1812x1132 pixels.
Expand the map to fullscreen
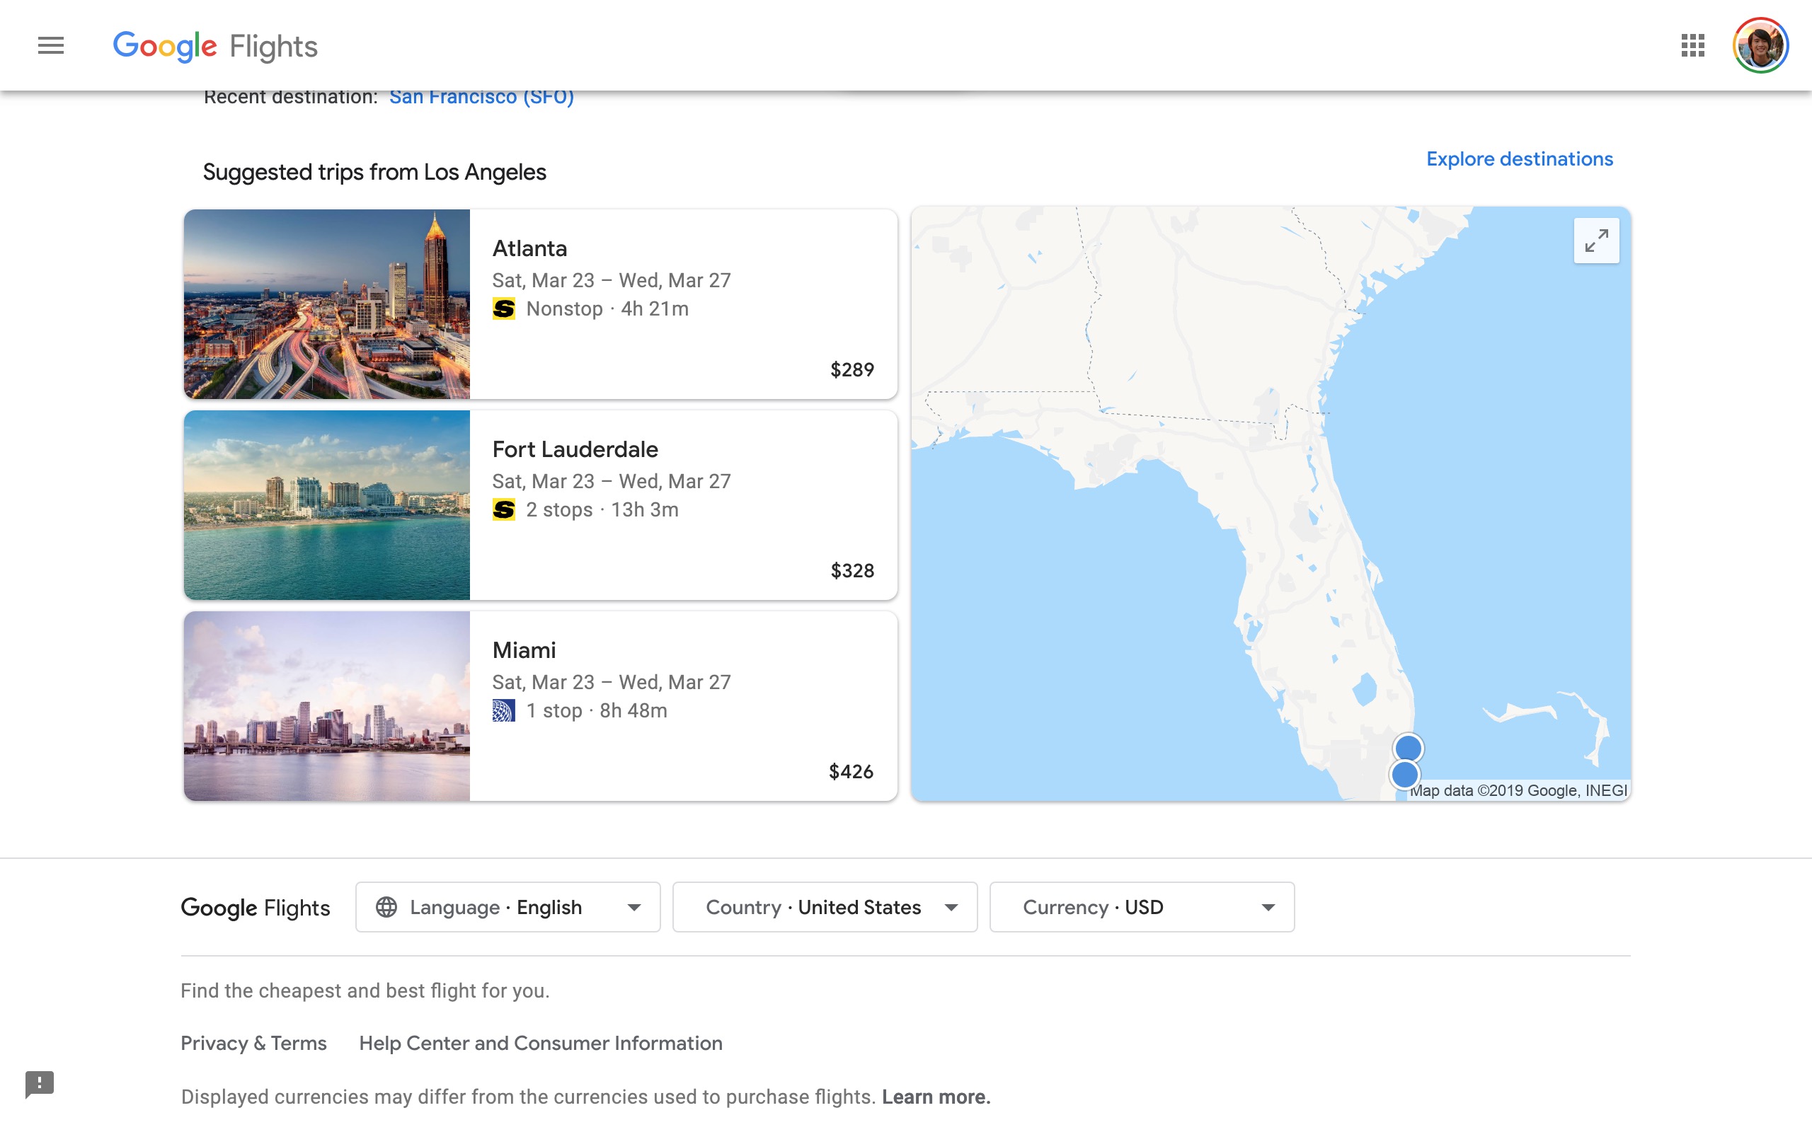1596,241
